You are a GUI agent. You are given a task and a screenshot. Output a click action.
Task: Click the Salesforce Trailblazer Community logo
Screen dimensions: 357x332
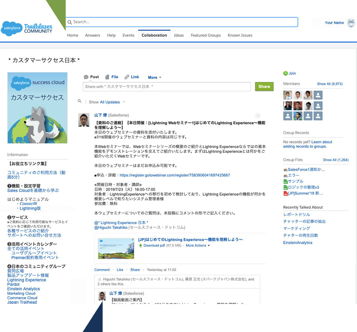coord(27,28)
